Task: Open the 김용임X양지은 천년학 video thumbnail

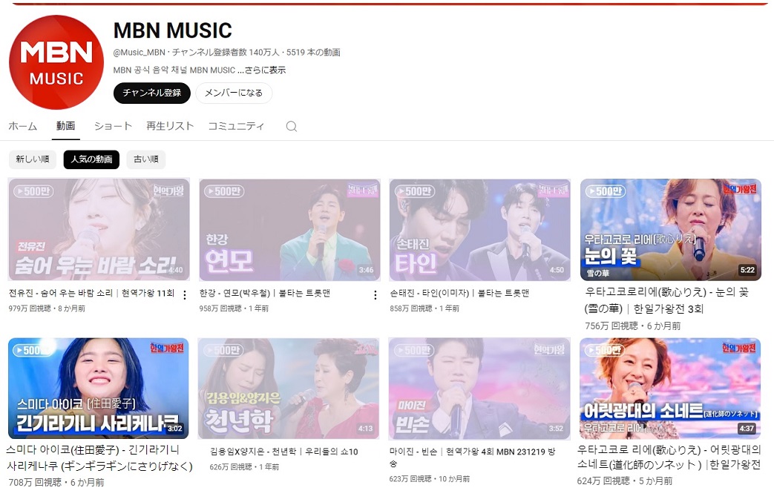Action: tap(289, 389)
